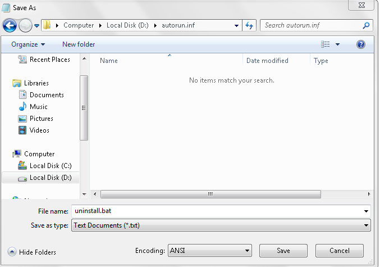This screenshot has width=380, height=267.
Task: Click autorun.inf in the address breadcrumb
Action: click(178, 25)
